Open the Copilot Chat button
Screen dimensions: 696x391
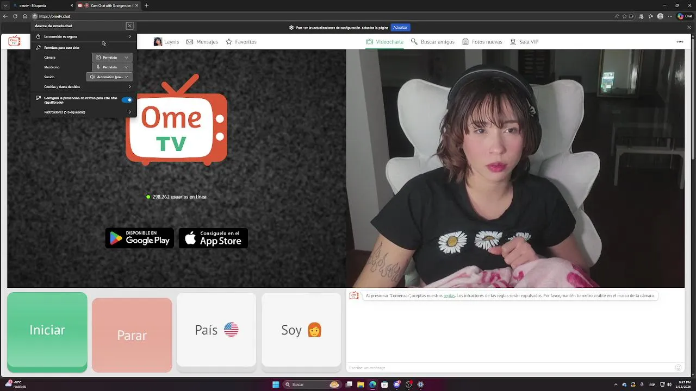pos(685,16)
